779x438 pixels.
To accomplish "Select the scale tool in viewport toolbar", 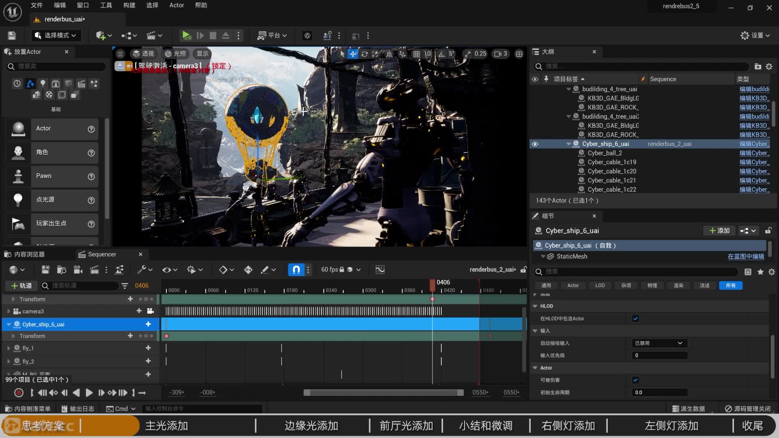I will [x=375, y=54].
